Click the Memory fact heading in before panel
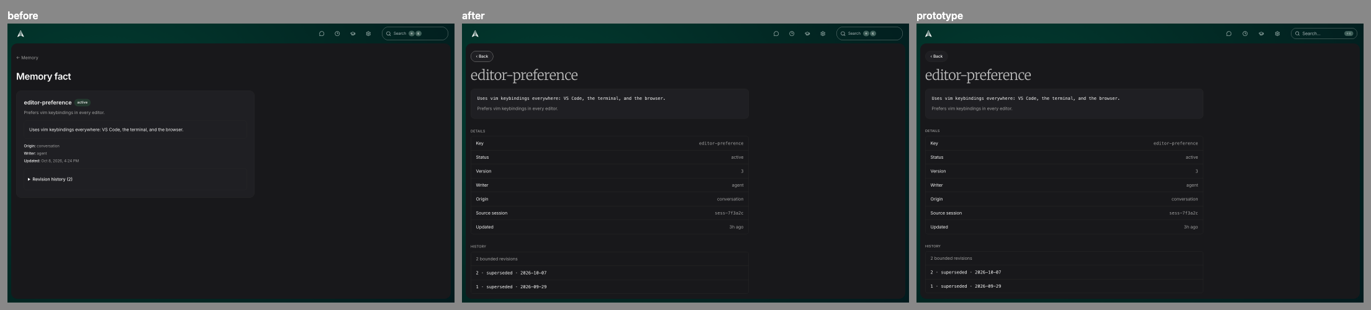The image size is (1371, 310). coord(43,76)
